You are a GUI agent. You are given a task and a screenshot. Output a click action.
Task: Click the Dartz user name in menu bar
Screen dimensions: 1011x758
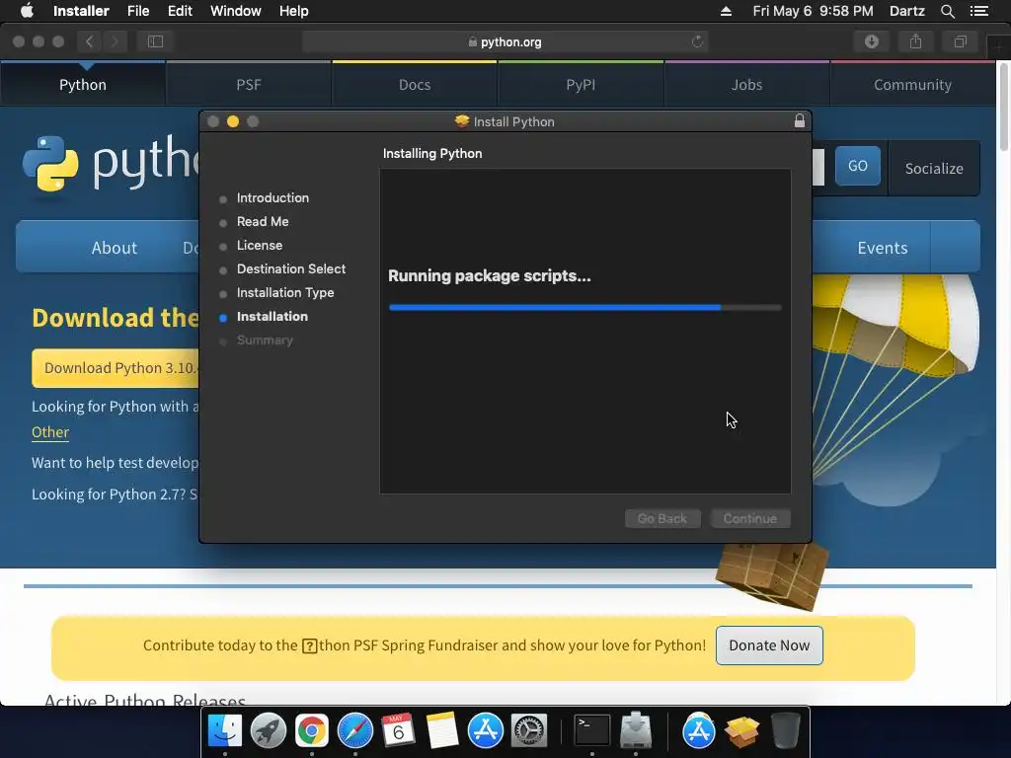(x=906, y=11)
